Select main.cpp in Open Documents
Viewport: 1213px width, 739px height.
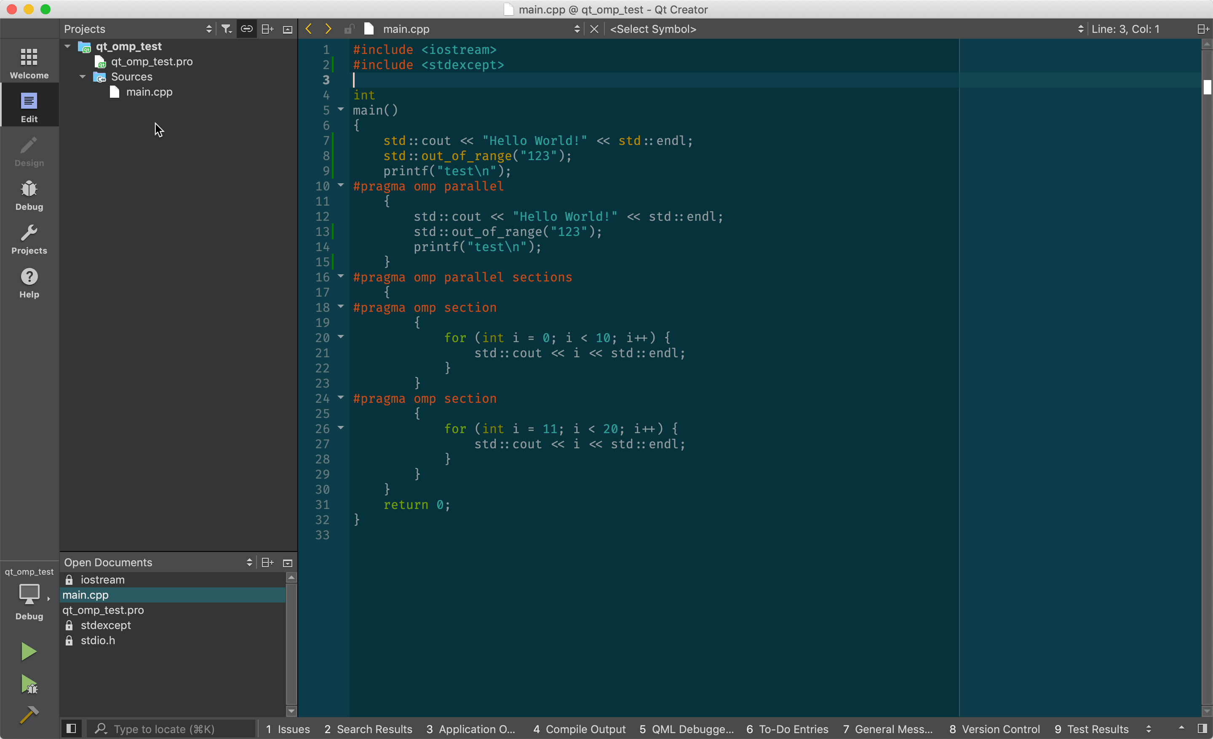click(x=172, y=595)
